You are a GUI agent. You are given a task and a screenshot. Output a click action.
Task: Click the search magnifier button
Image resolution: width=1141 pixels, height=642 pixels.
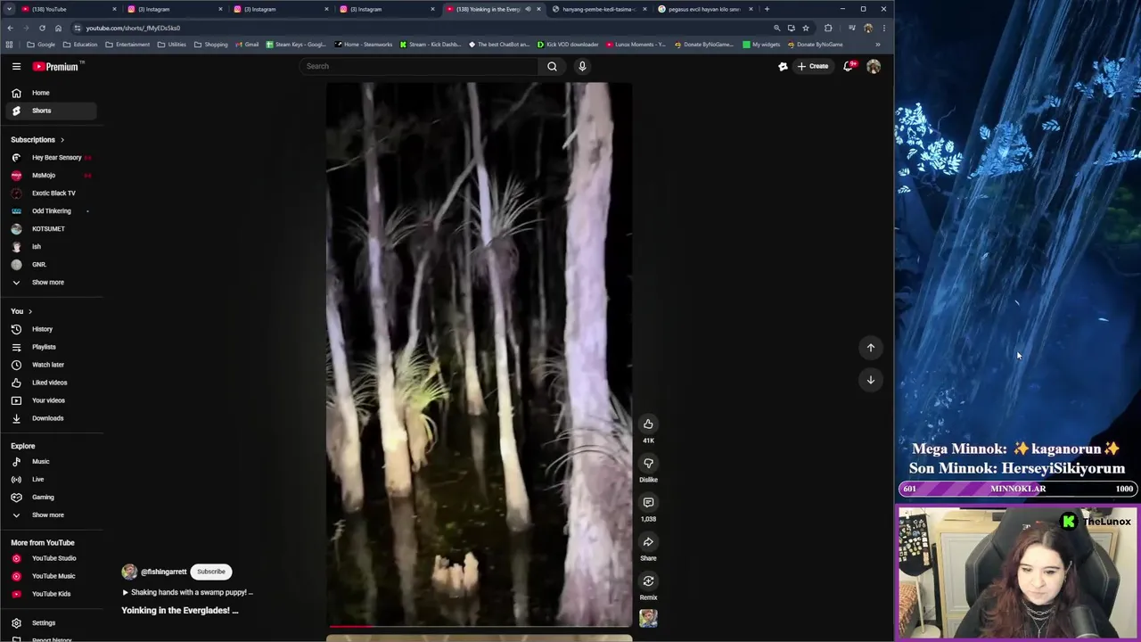pyautogui.click(x=552, y=66)
